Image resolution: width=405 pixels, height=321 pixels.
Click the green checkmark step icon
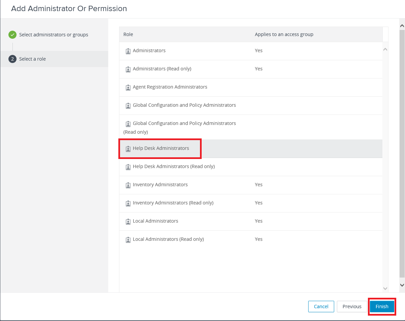pos(12,35)
